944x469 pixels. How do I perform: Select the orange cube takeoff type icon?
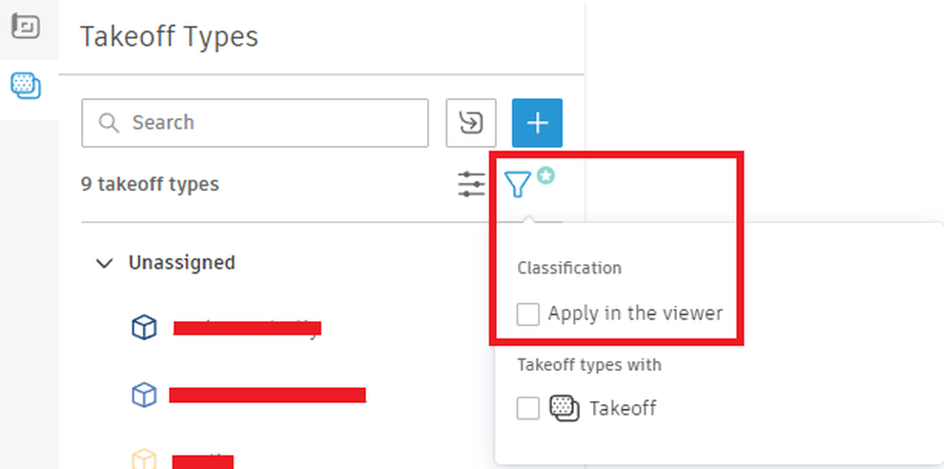coord(144,459)
